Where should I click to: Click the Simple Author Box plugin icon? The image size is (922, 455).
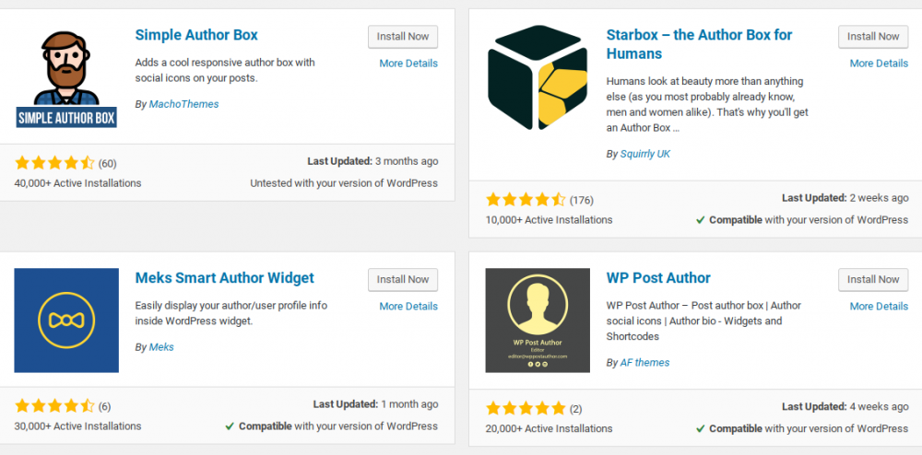[x=66, y=76]
